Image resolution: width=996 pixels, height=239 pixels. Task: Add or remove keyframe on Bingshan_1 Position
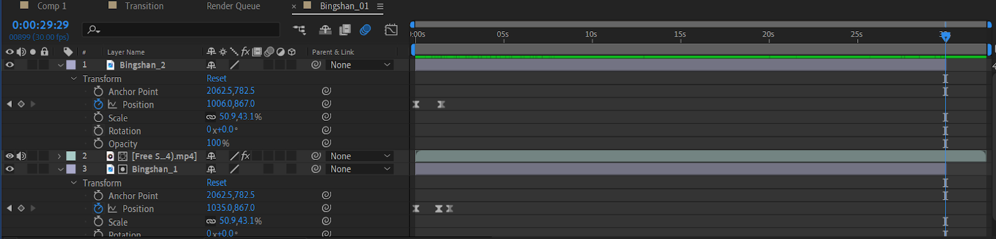point(21,208)
